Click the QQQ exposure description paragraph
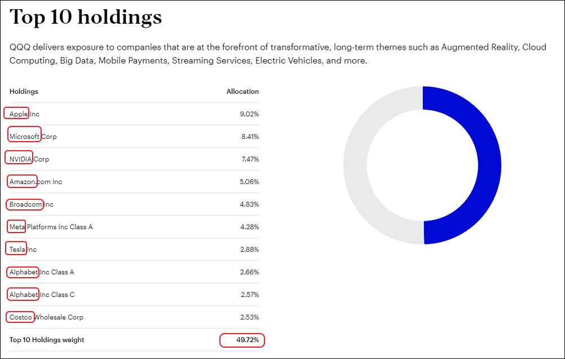 click(x=278, y=54)
